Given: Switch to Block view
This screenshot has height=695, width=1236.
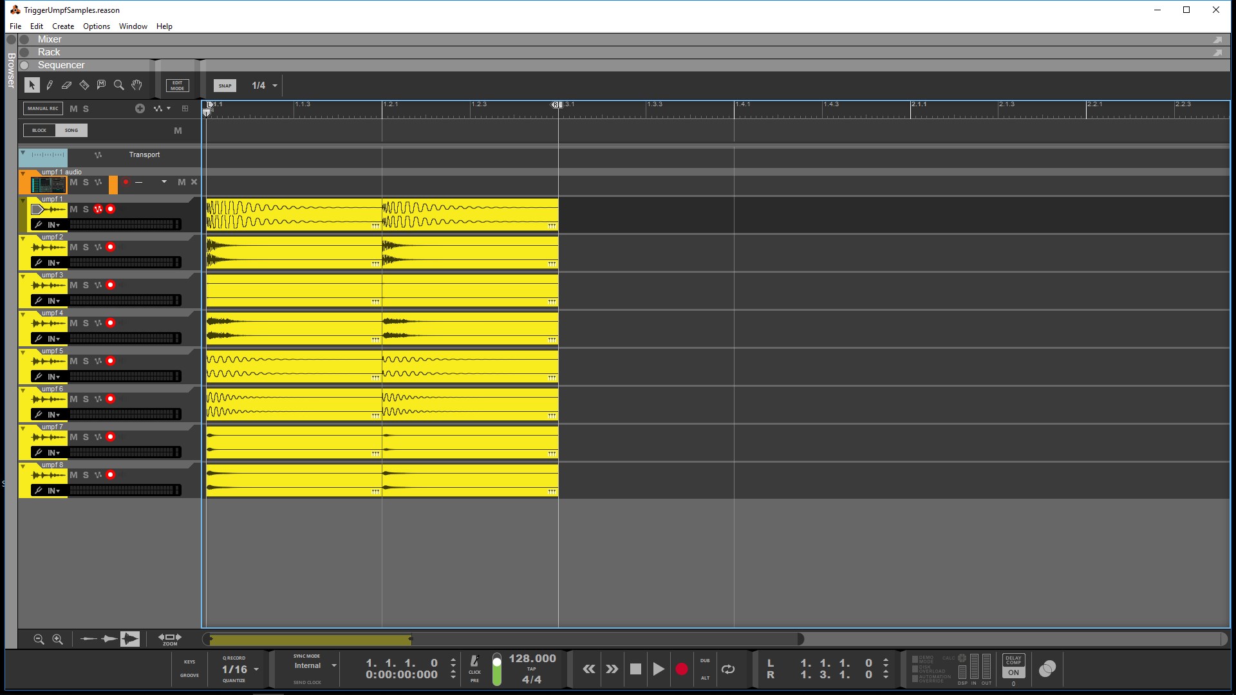Looking at the screenshot, I should click(39, 131).
